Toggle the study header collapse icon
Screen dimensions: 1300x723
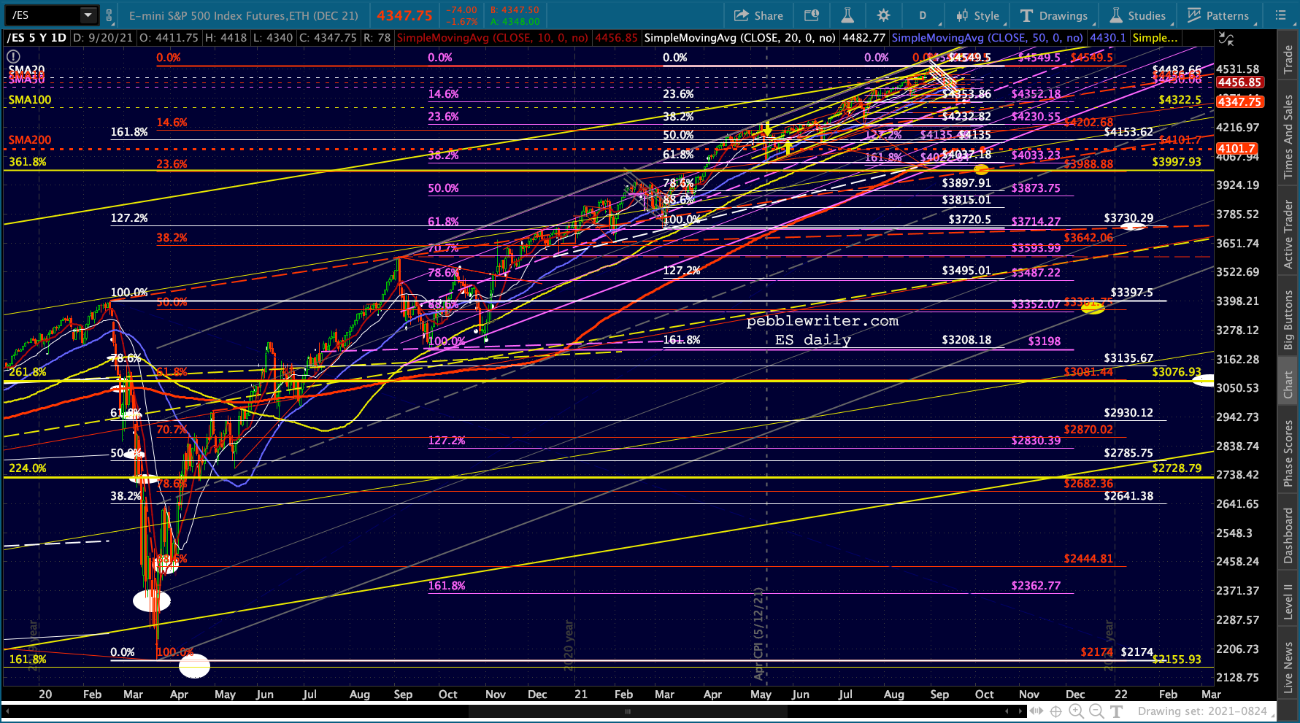(1226, 39)
